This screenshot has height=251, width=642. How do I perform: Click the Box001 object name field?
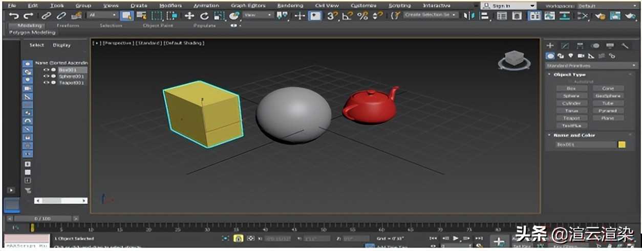(586, 144)
